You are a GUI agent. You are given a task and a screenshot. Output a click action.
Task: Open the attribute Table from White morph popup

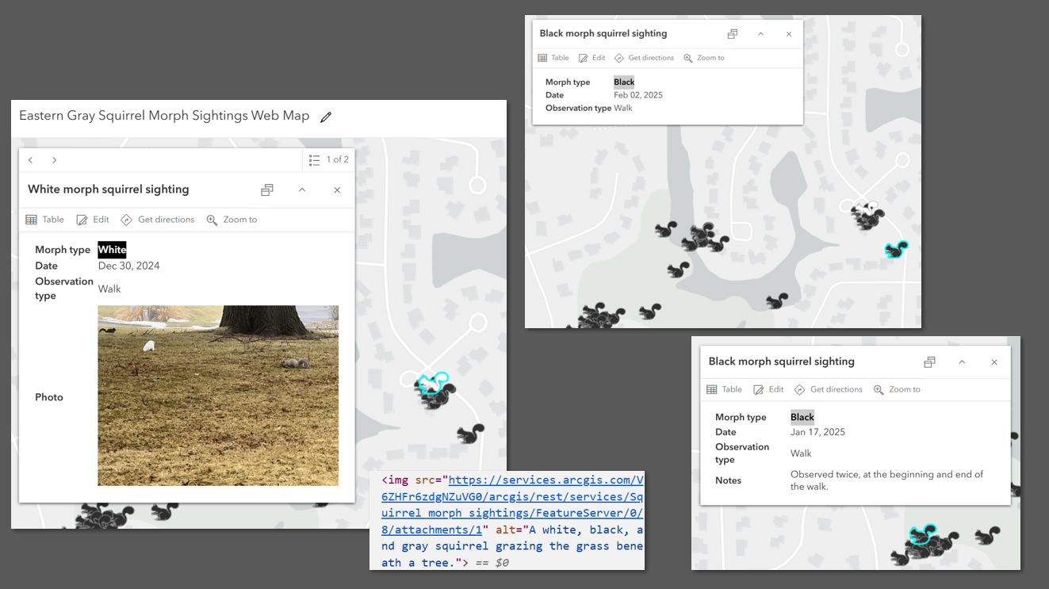[45, 219]
